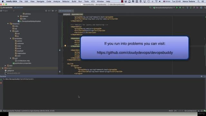Click the bootstrap artifactId line in editor

point(89,31)
